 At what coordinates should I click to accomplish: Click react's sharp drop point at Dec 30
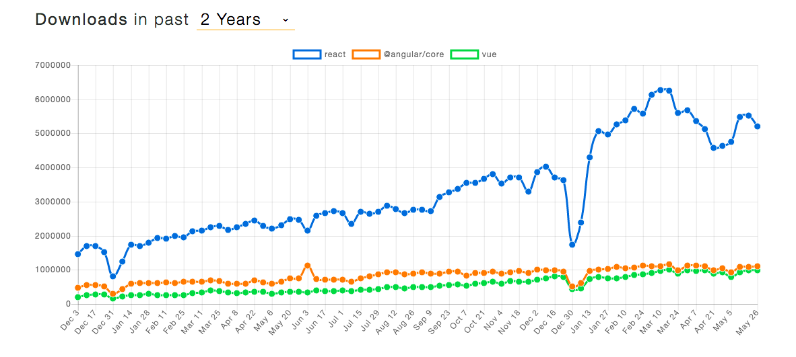tap(572, 245)
